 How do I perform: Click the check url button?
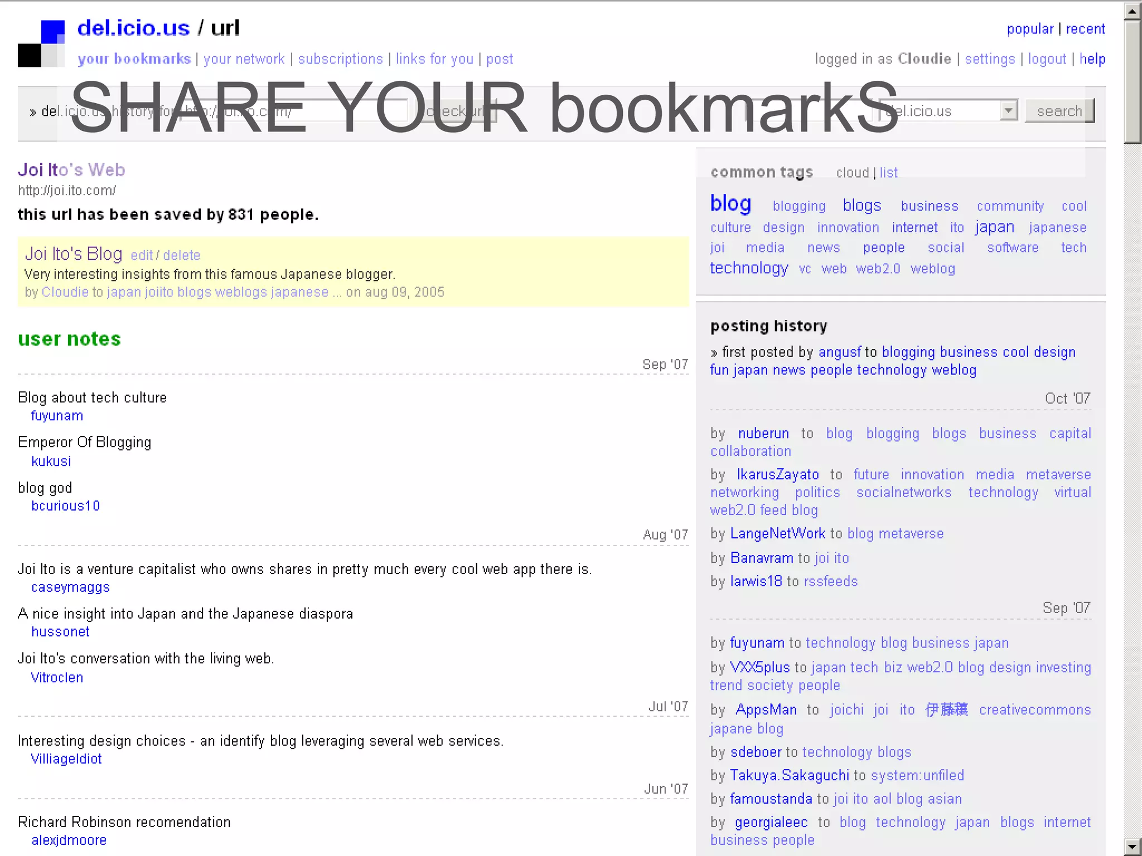[x=454, y=111]
